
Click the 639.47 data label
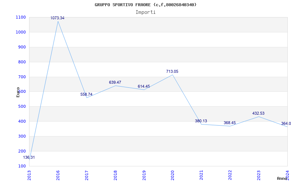115,82
